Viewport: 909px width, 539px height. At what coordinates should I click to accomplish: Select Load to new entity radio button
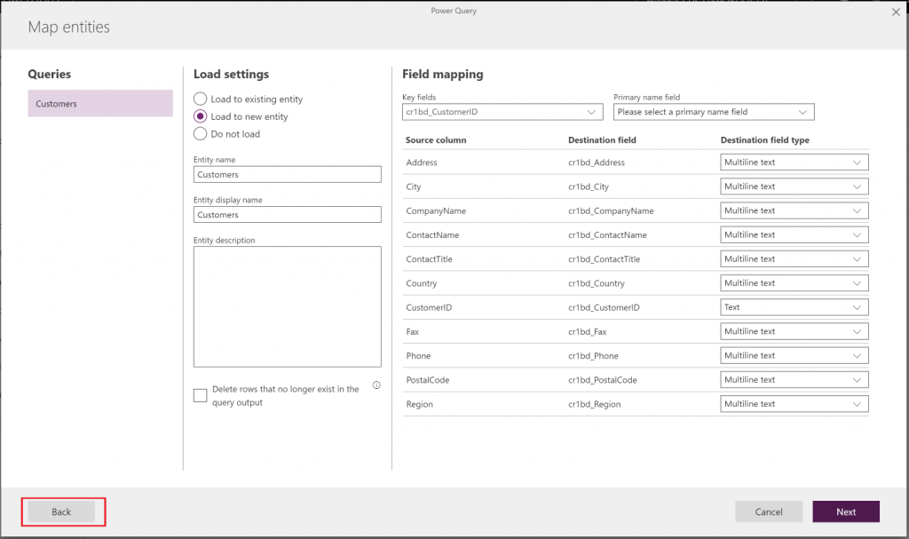point(200,116)
